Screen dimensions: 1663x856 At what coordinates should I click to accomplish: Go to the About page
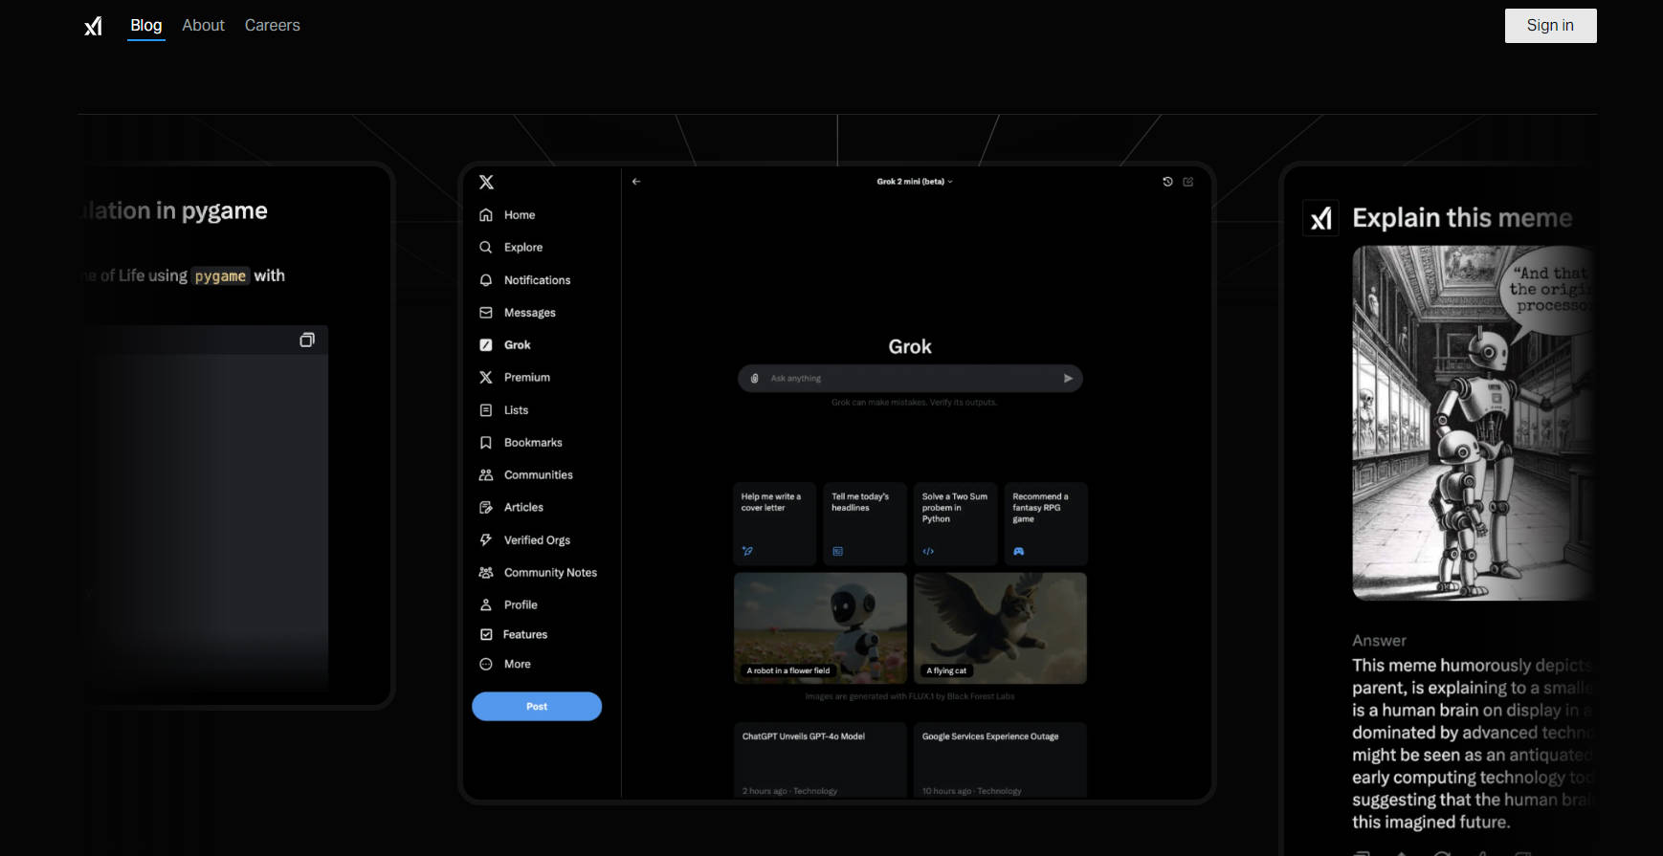(203, 26)
